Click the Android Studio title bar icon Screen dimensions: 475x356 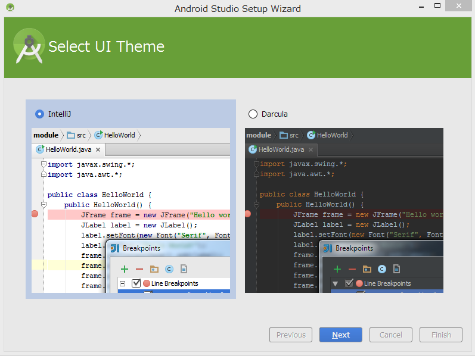[x=10, y=7]
